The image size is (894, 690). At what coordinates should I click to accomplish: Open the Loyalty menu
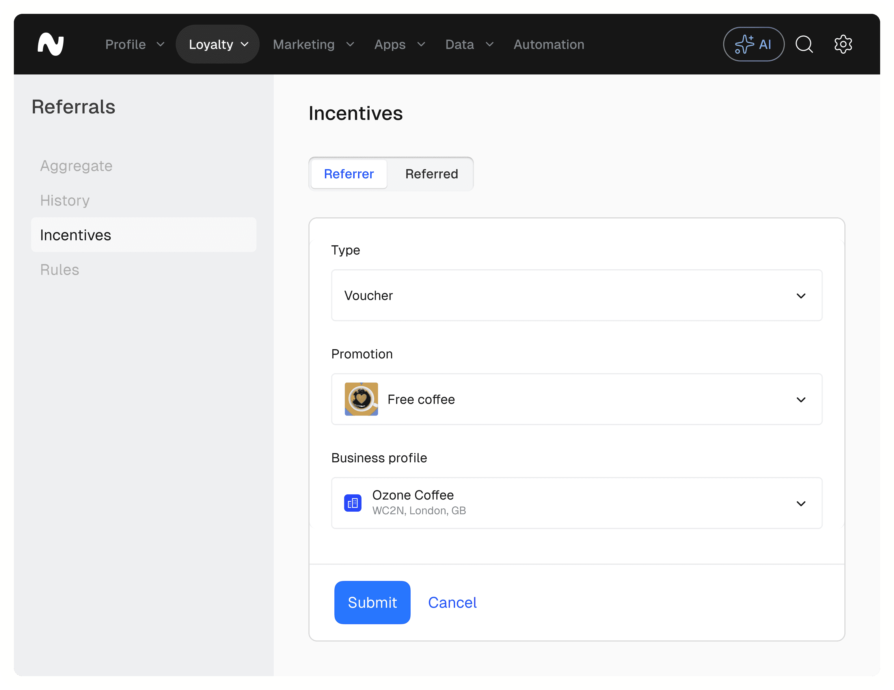click(218, 44)
